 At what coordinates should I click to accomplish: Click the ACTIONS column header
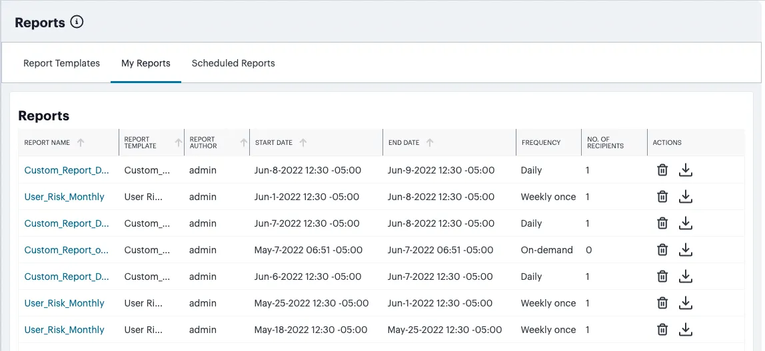coord(667,143)
